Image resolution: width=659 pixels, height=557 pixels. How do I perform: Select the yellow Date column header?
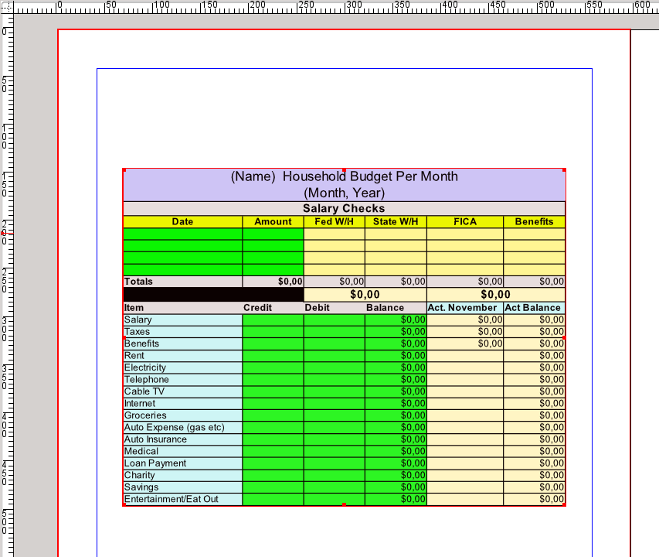[x=182, y=222]
